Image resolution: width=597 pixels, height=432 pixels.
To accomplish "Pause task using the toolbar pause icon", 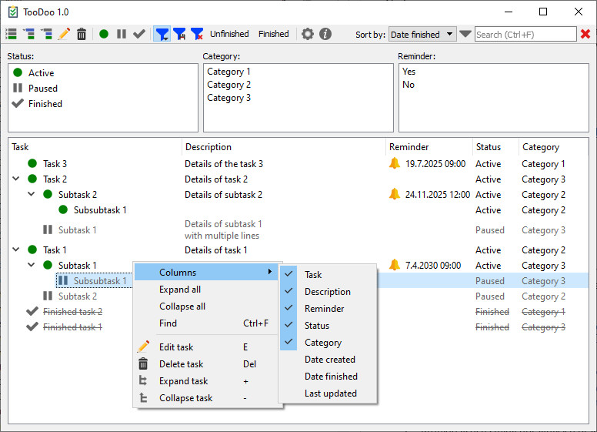I will pos(122,34).
